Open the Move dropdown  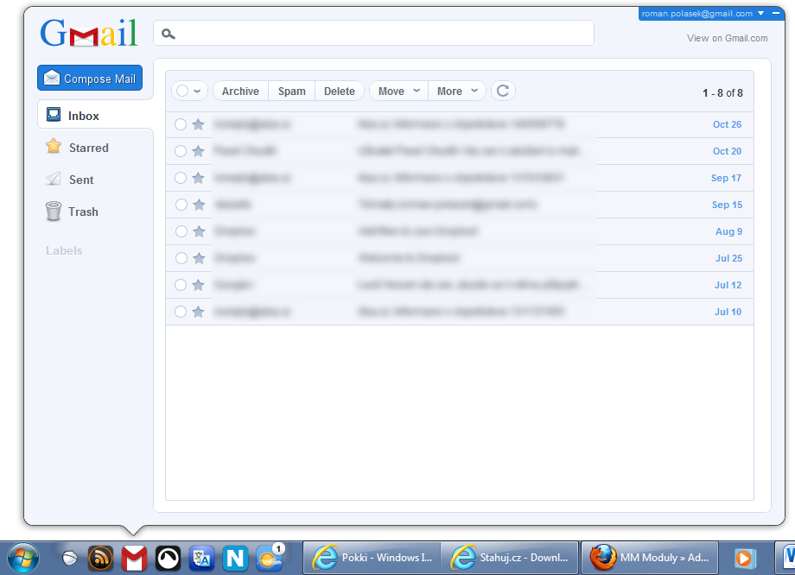click(398, 92)
